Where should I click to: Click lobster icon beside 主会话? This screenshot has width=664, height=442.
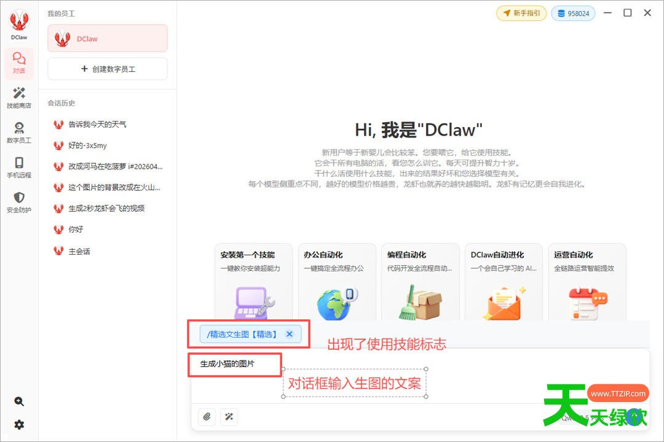point(59,251)
